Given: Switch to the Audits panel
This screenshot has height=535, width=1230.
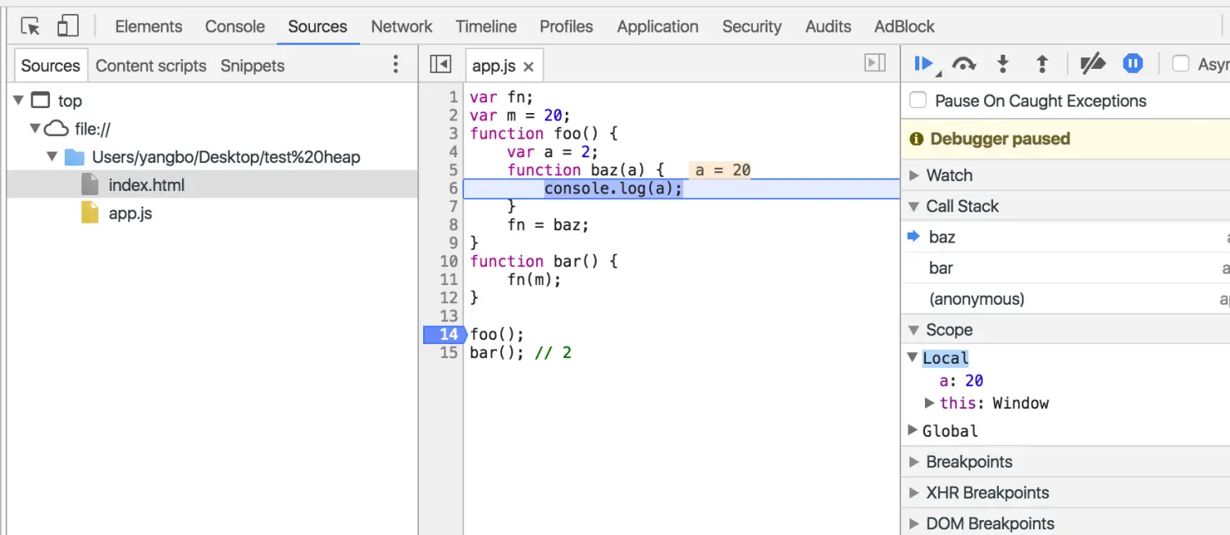Looking at the screenshot, I should click(828, 26).
